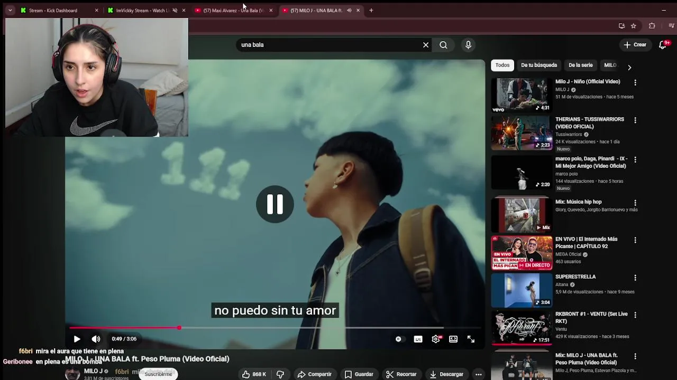The width and height of the screenshot is (677, 380).
Task: Select the Todos filter chip
Action: coord(502,65)
